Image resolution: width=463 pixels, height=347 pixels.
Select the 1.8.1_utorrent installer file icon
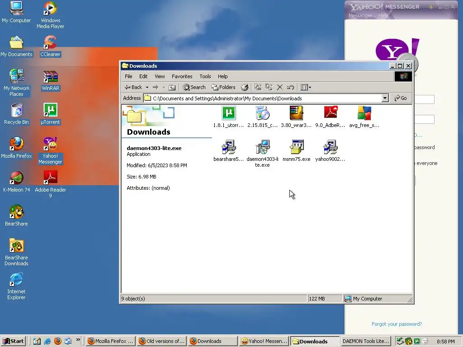pos(228,113)
